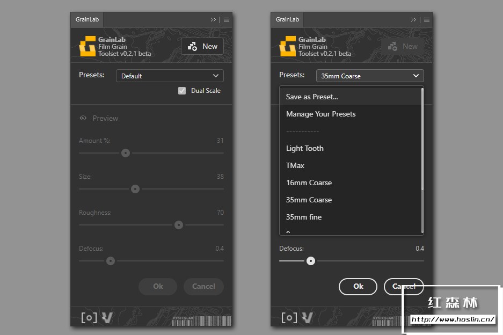Screen dimensions: 503x335
Task: Select 35mm Coarse in the preset list
Action: [x=351, y=200]
